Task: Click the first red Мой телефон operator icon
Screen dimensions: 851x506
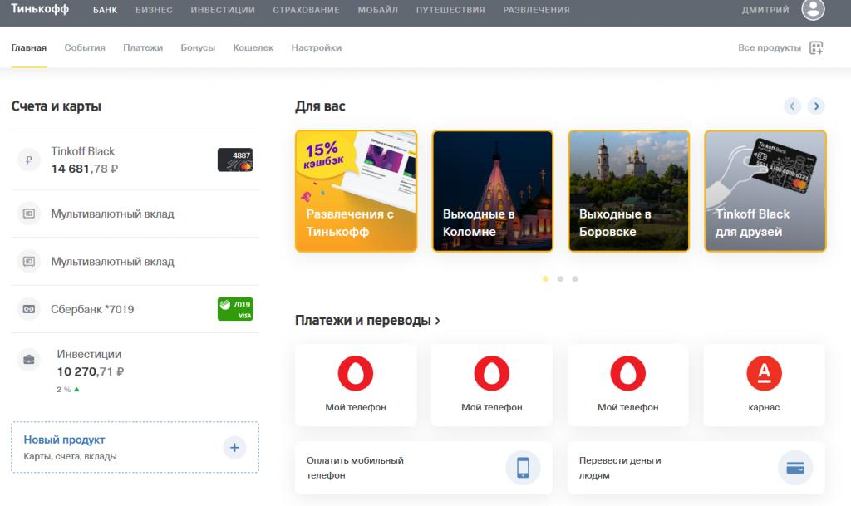Action: 356,373
